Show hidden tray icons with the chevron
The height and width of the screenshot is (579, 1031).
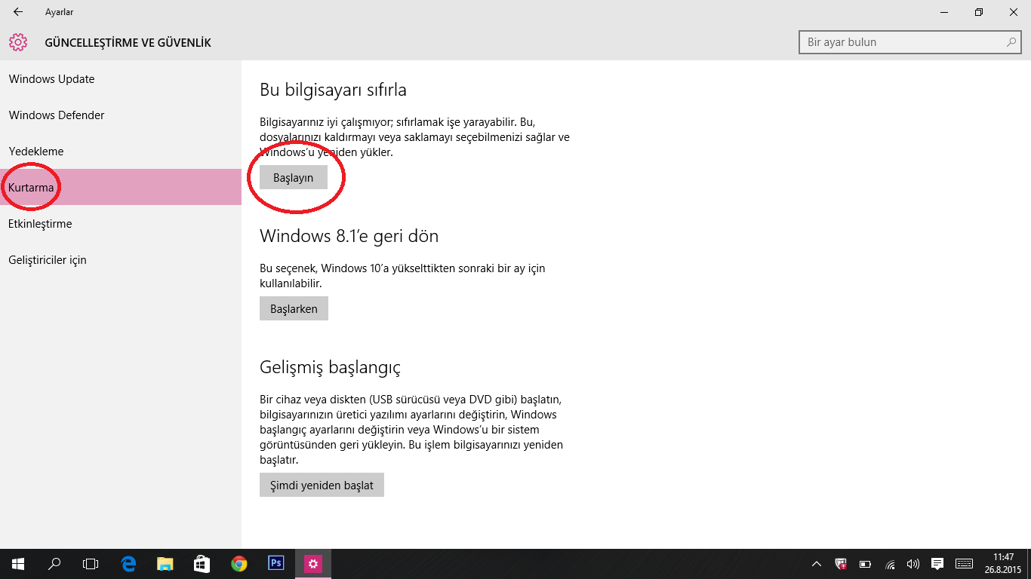[817, 564]
